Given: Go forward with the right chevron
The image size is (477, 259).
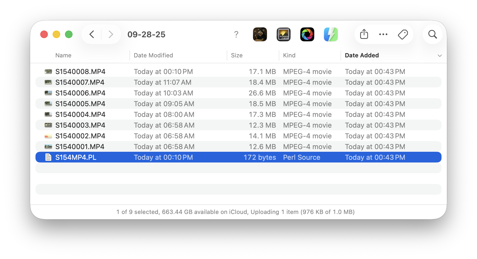Looking at the screenshot, I should pos(111,34).
